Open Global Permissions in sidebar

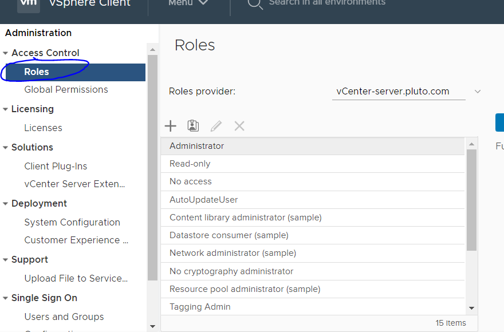tap(66, 90)
